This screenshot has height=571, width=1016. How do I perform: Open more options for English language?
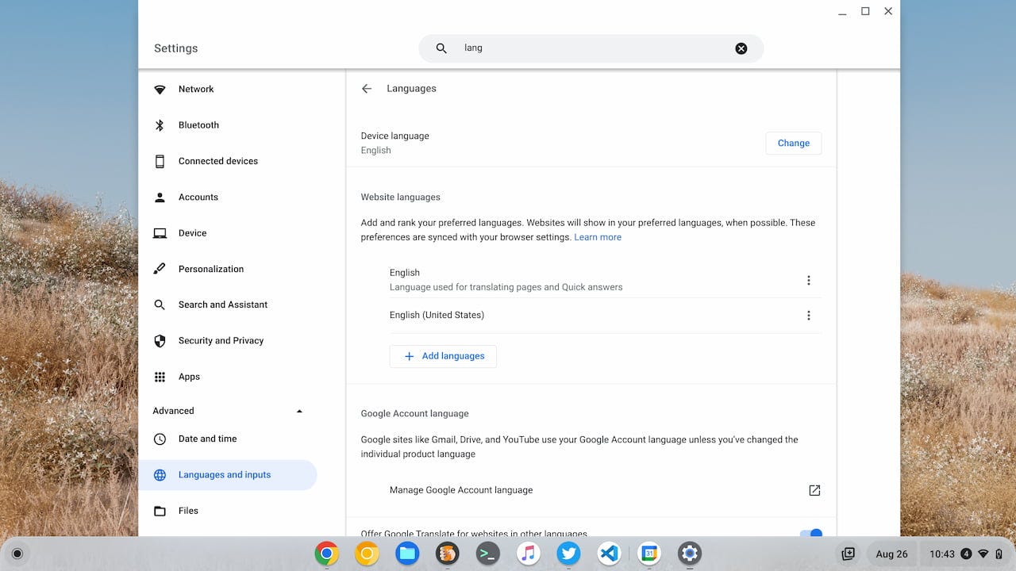point(809,280)
